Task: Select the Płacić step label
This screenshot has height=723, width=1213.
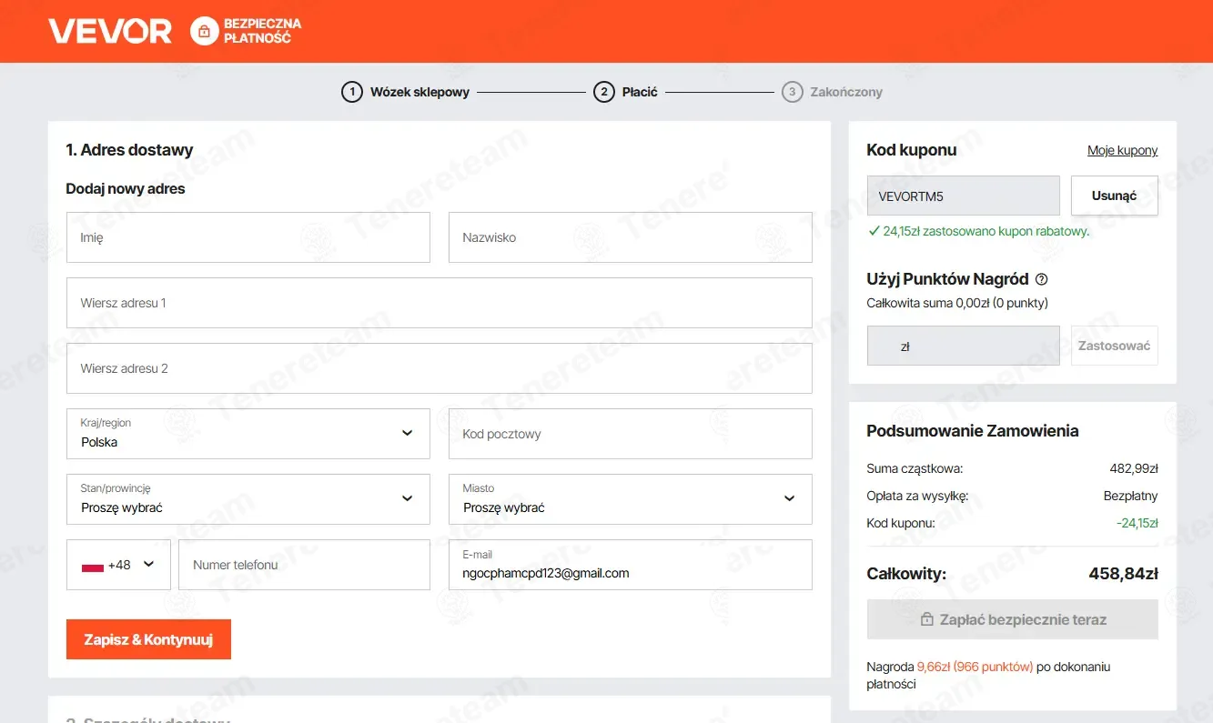Action: coord(640,92)
